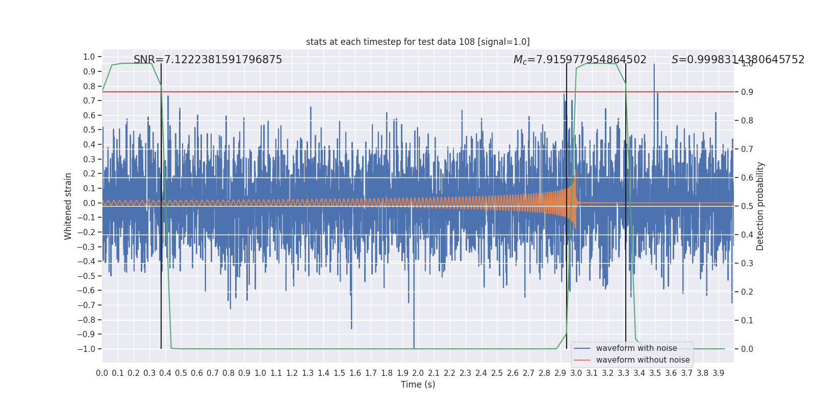
Task: Select the time axis tick label 2.8
Action: [x=545, y=373]
